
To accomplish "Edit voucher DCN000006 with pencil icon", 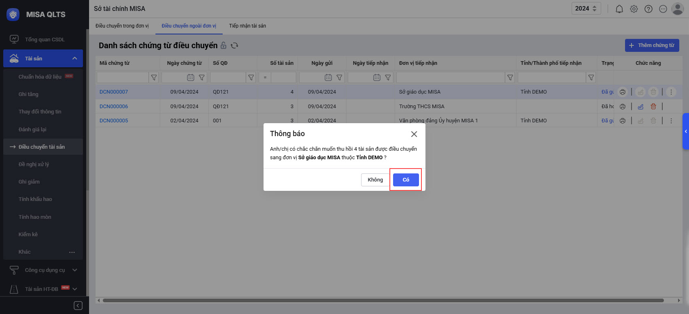I will click(640, 107).
